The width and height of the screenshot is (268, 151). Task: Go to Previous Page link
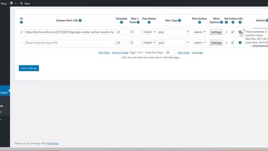(x=120, y=52)
